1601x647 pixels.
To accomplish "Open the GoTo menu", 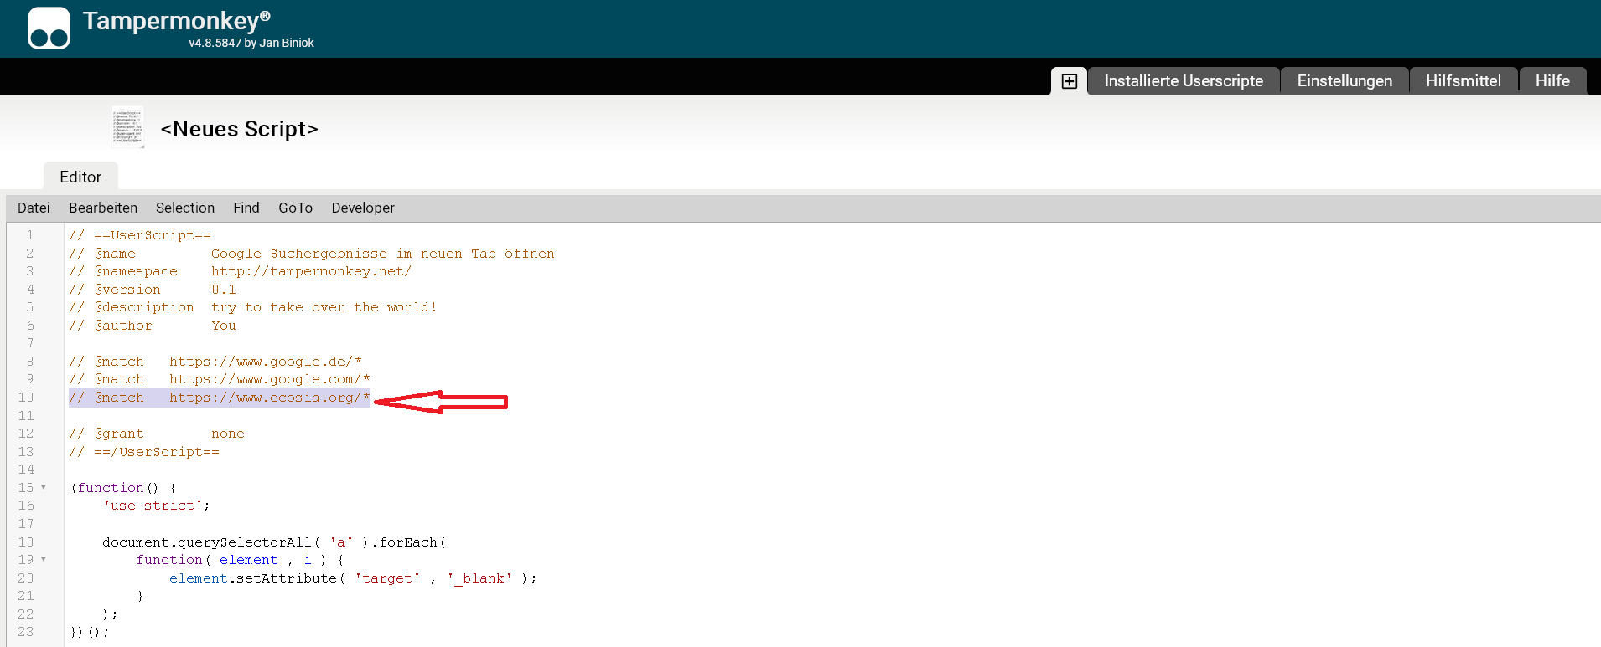I will pyautogui.click(x=295, y=208).
